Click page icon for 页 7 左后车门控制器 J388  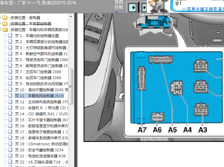10,71
